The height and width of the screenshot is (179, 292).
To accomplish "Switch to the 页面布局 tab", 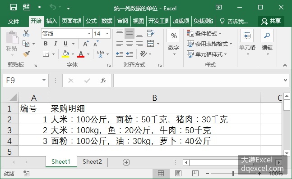I will tap(71, 21).
